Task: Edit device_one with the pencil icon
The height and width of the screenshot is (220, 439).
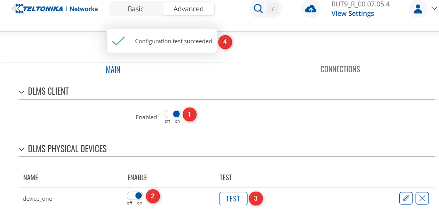Action: [x=406, y=198]
